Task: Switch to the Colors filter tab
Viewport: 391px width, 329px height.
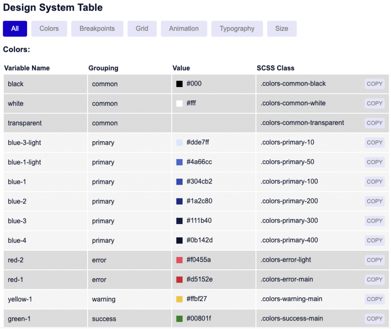Action: [x=49, y=29]
